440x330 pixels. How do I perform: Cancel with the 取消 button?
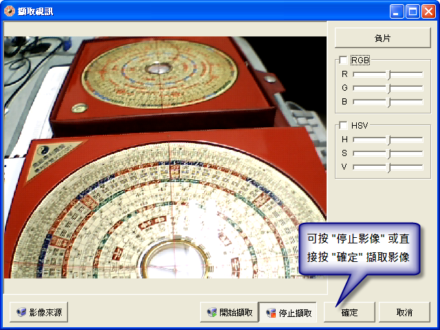pyautogui.click(x=404, y=312)
